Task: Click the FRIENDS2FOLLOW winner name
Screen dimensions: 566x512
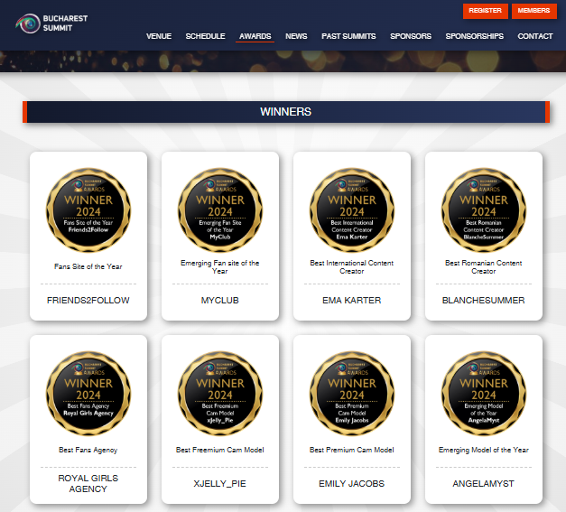Action: click(x=88, y=300)
